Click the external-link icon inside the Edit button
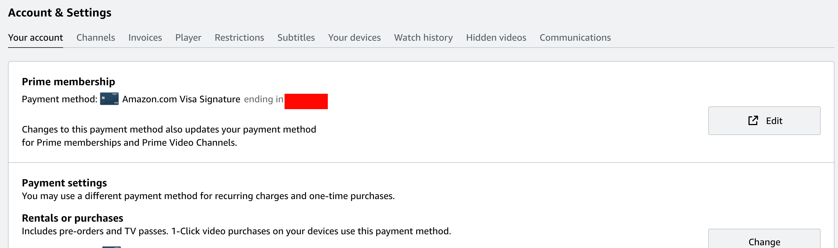This screenshot has height=248, width=838. (753, 120)
